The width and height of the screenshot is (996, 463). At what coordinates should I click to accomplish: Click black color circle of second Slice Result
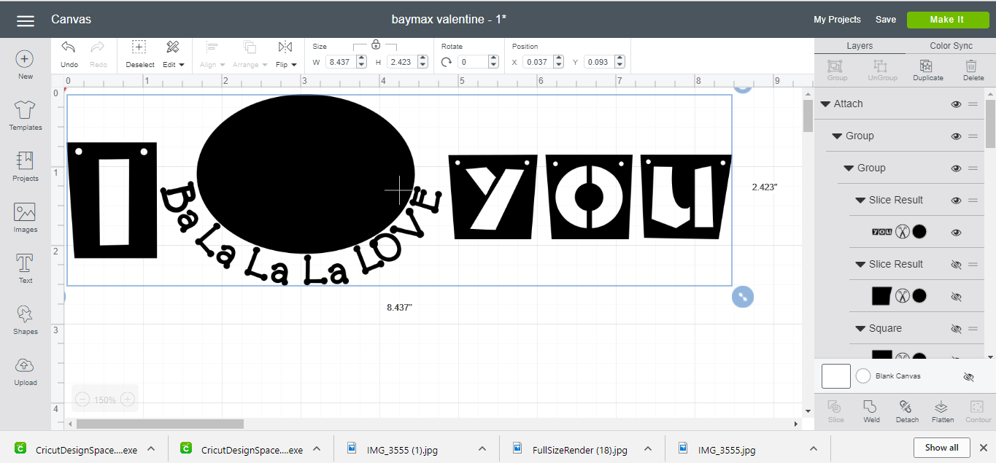pyautogui.click(x=919, y=296)
